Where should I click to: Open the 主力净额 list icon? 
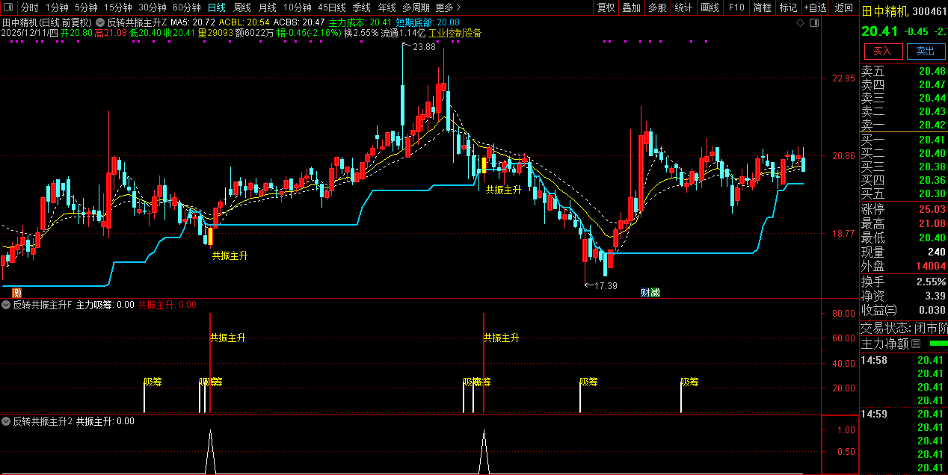tap(916, 344)
